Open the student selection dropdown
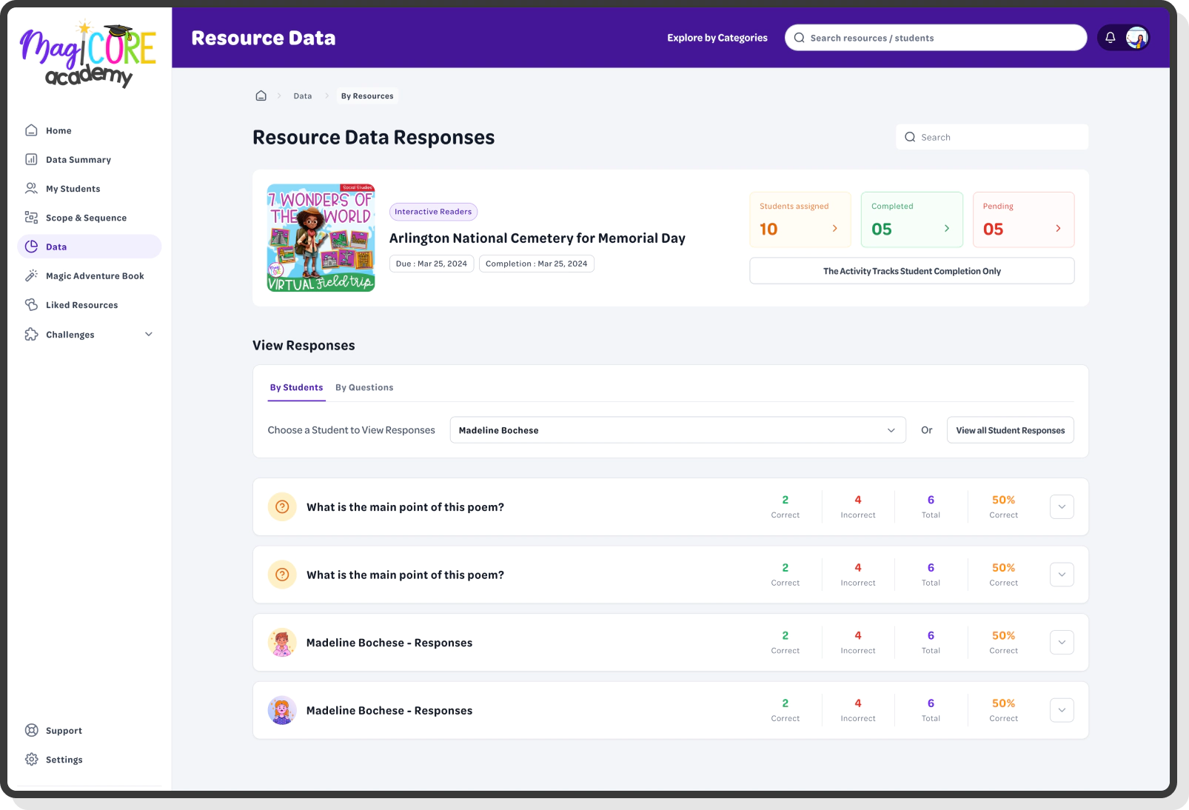1189x810 pixels. pyautogui.click(x=677, y=429)
